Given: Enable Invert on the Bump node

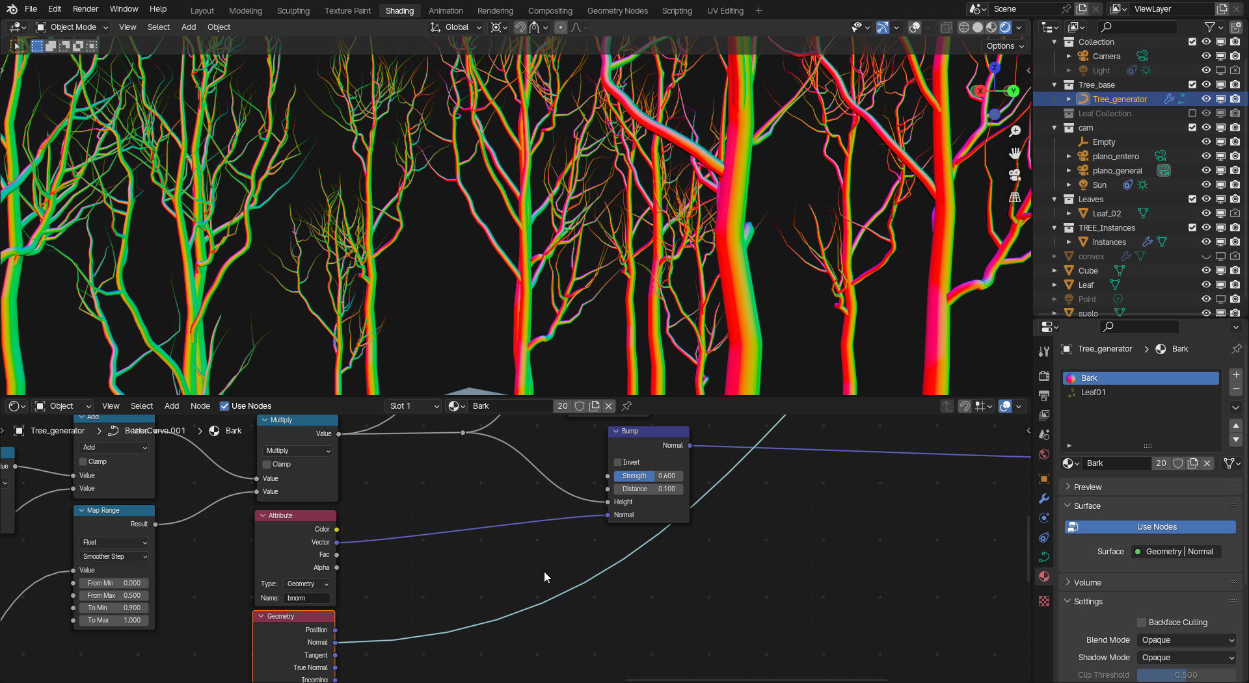Looking at the screenshot, I should tap(618, 463).
